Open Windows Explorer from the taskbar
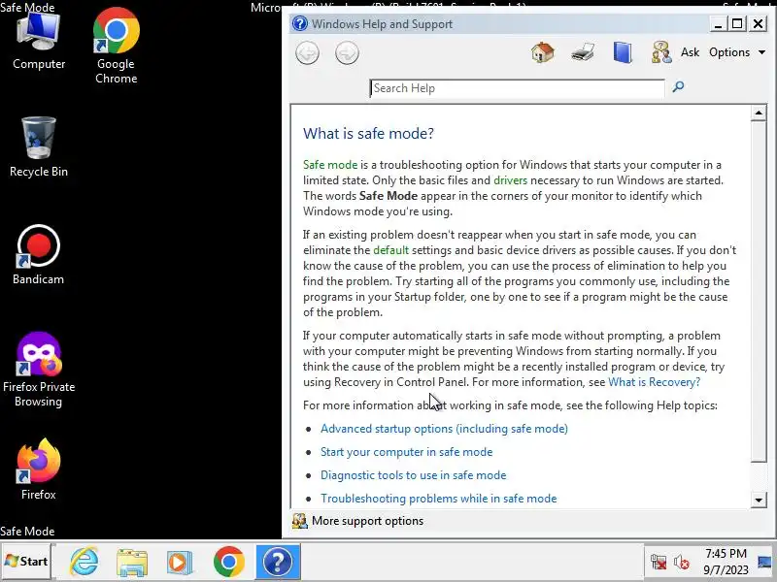 click(132, 562)
